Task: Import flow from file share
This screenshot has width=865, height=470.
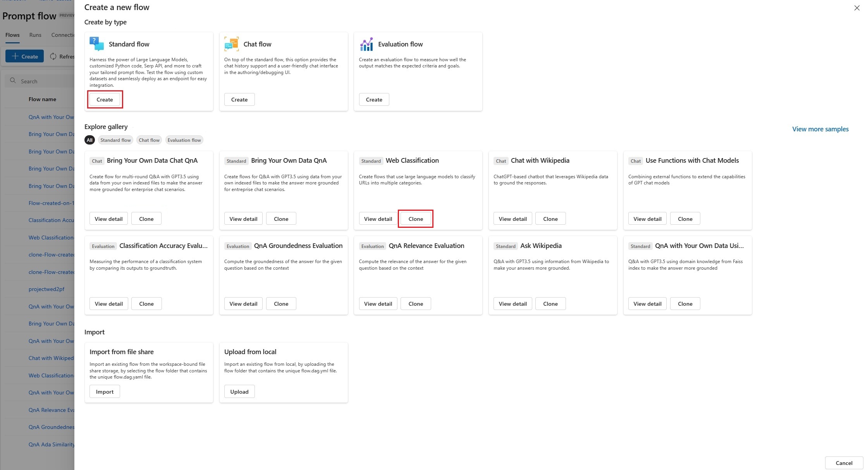Action: [105, 392]
